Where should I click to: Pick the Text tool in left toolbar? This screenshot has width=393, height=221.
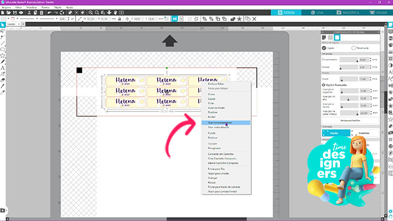pos(3,67)
